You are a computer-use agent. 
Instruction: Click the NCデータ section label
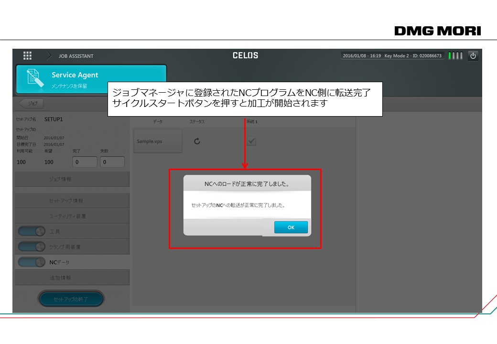click(59, 262)
